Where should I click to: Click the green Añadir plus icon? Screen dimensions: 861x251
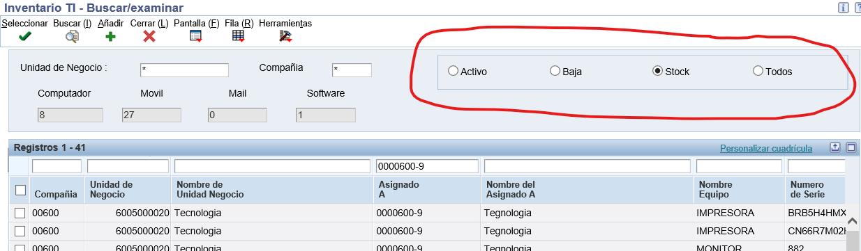click(110, 36)
